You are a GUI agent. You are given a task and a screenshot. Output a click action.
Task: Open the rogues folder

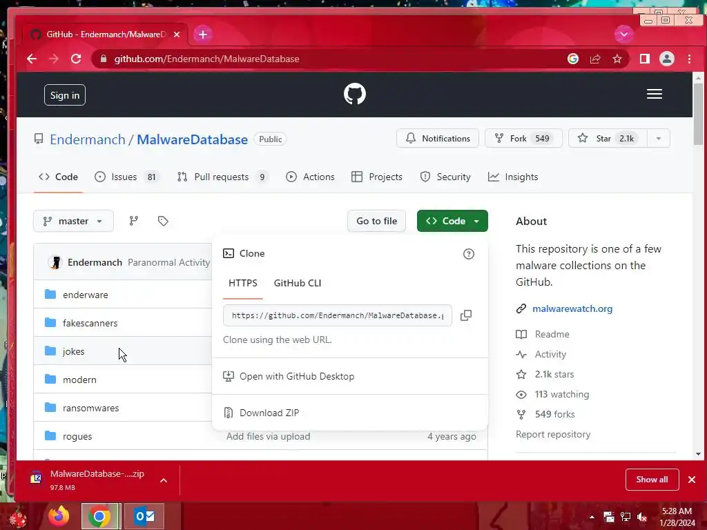77,437
